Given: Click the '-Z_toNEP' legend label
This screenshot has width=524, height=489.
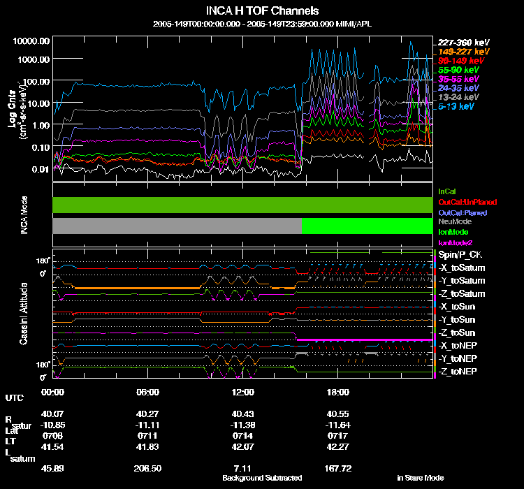Looking at the screenshot, I should coord(458,372).
